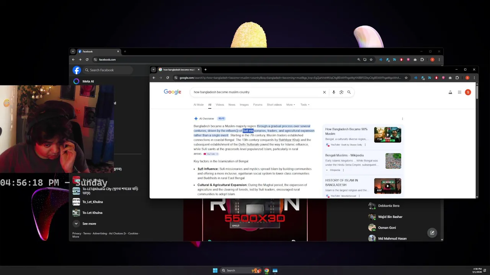The height and width of the screenshot is (275, 490).
Task: Open new tab in Google window
Action: pyautogui.click(x=205, y=70)
